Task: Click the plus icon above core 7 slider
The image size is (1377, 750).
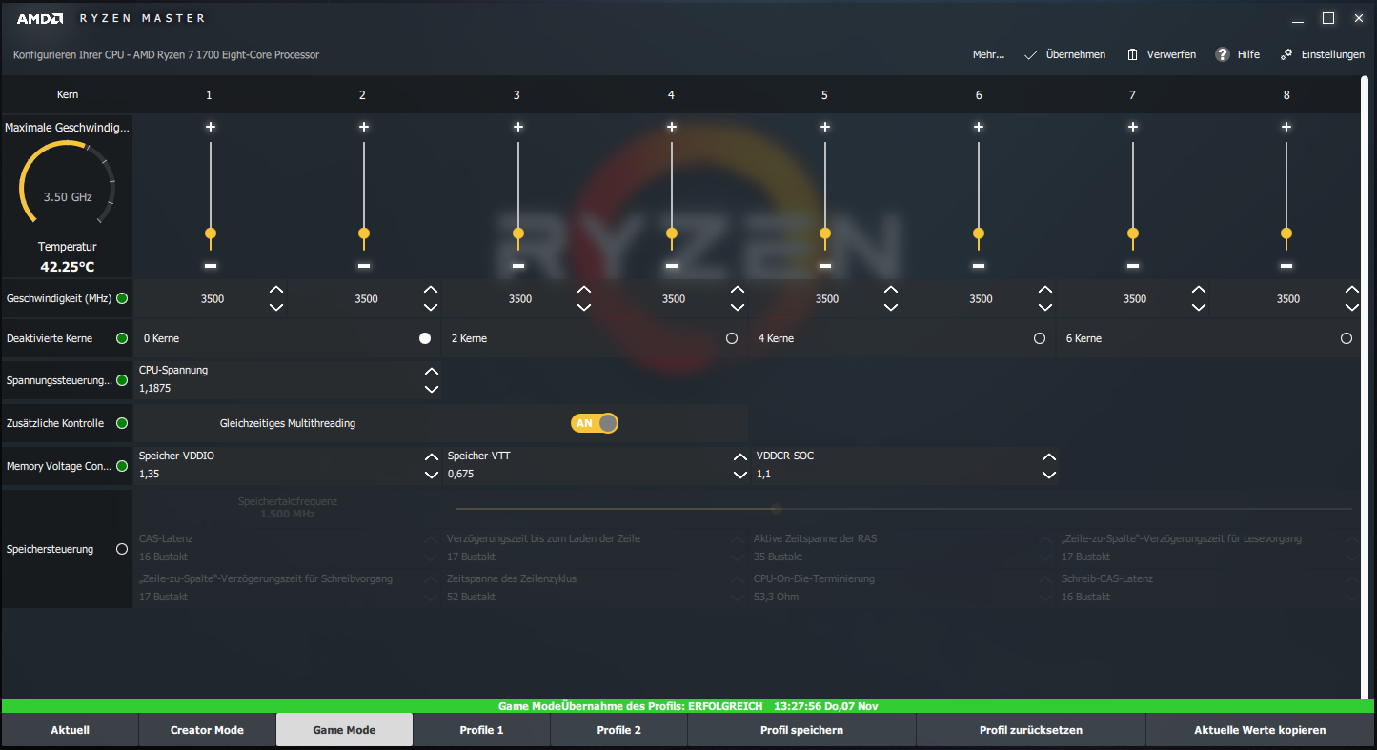Action: [x=1133, y=127]
